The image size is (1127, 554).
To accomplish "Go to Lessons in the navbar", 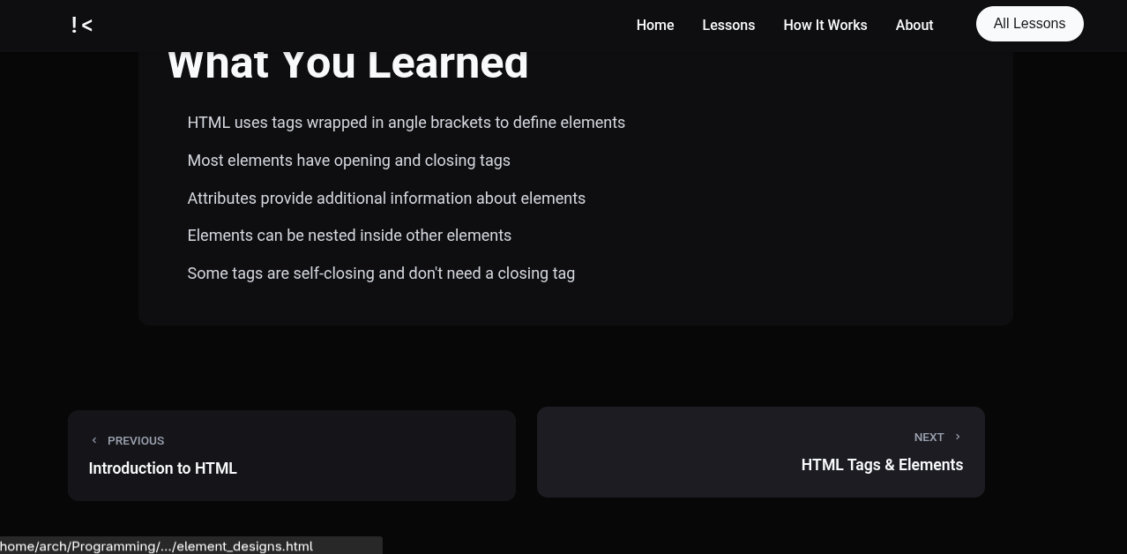I will pos(728,26).
